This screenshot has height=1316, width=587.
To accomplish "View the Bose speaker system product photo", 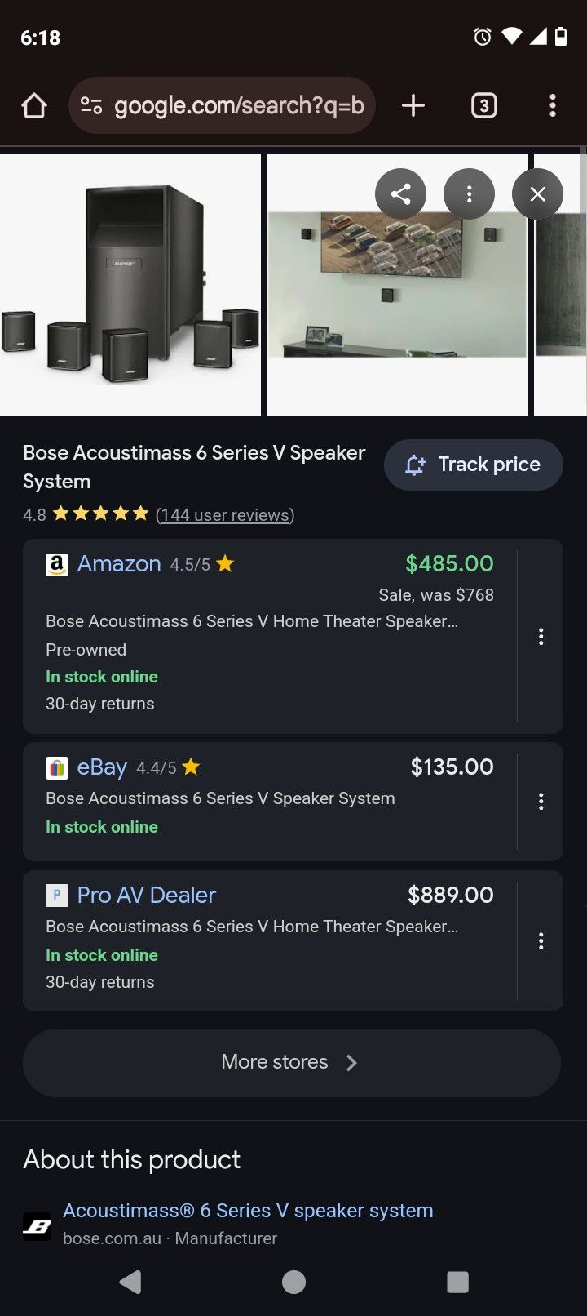I will 130,285.
